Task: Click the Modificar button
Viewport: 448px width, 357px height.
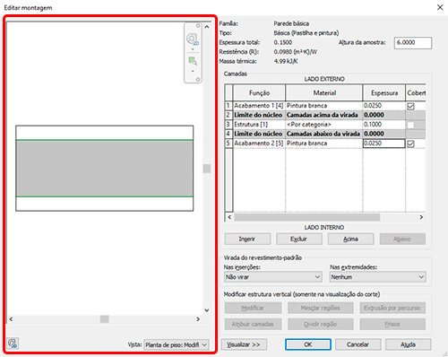Action: (253, 308)
